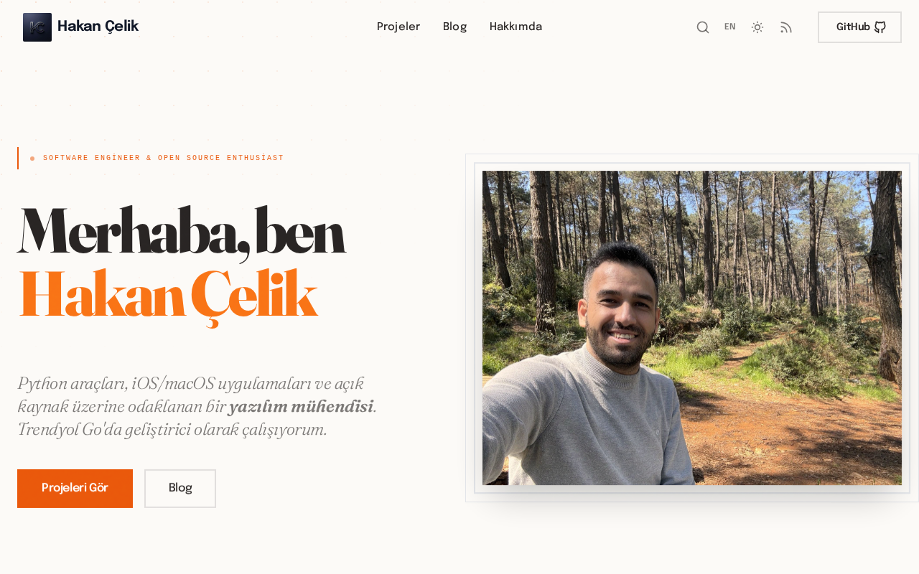This screenshot has width=919, height=574.
Task: Click the forest selfie photo
Action: (x=692, y=328)
